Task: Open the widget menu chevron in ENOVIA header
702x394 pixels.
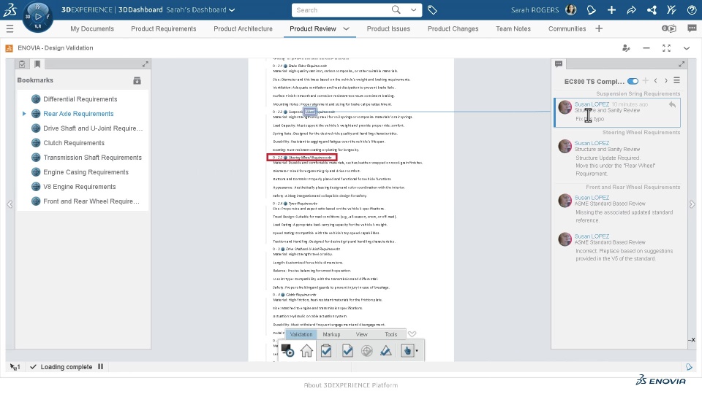Action: pos(687,48)
